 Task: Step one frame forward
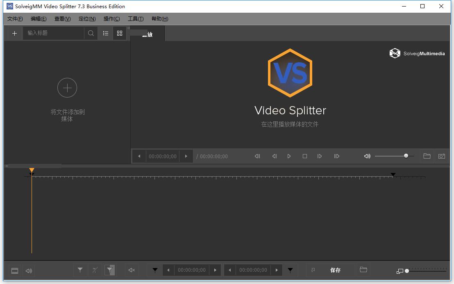(320, 156)
